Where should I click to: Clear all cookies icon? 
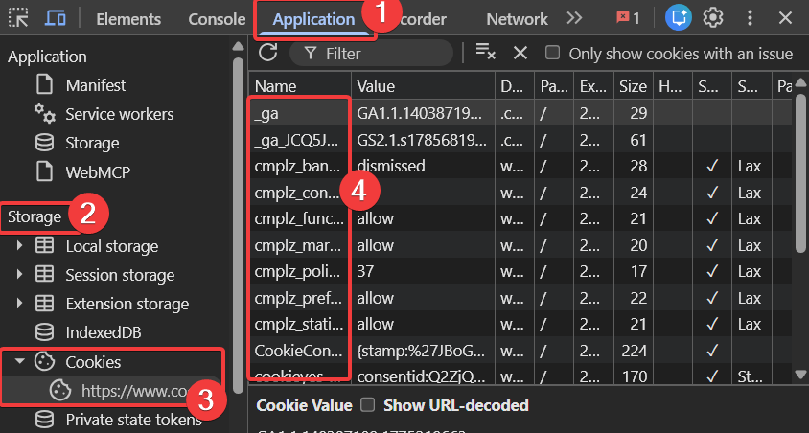tap(486, 52)
